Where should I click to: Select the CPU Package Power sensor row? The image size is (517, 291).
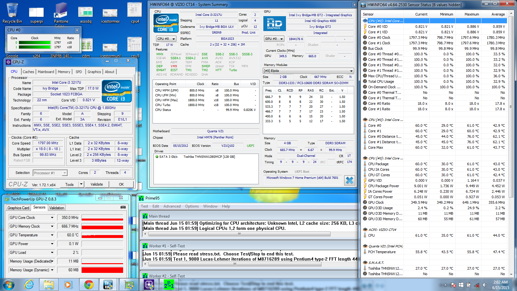pos(435,186)
